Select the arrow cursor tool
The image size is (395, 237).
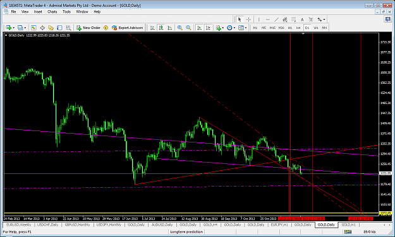pos(240,20)
